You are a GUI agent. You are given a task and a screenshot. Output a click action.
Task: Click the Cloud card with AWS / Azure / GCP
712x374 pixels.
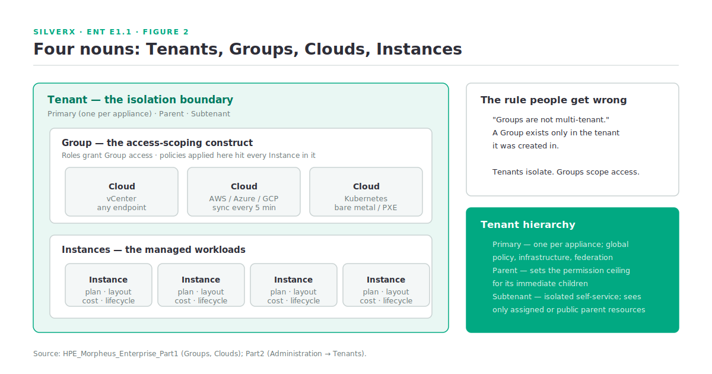tap(244, 192)
